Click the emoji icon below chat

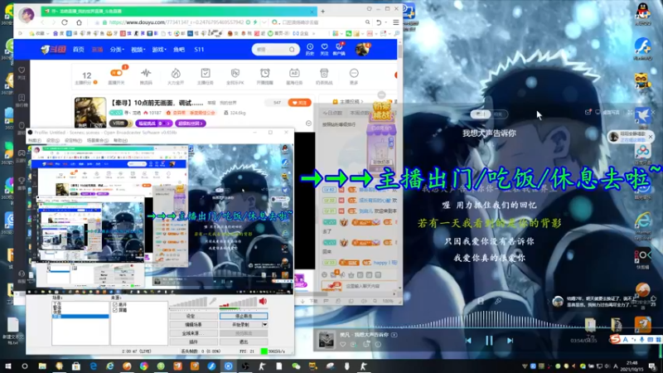(324, 275)
